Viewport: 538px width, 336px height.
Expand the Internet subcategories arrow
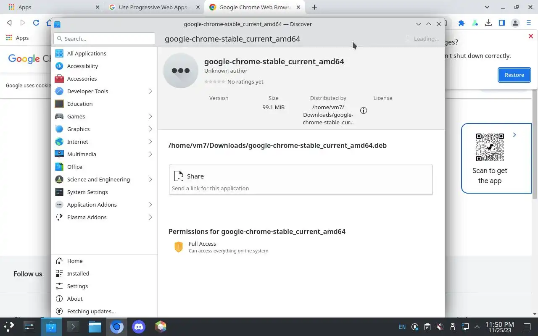click(x=150, y=142)
